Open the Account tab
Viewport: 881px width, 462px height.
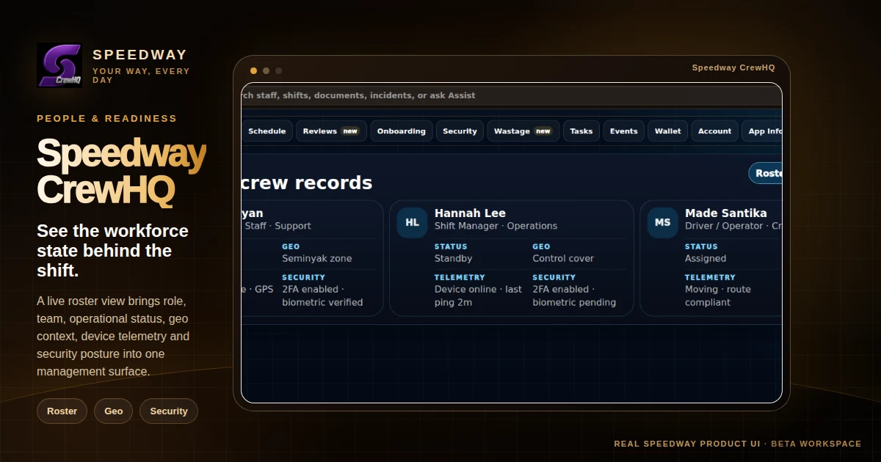pos(714,131)
